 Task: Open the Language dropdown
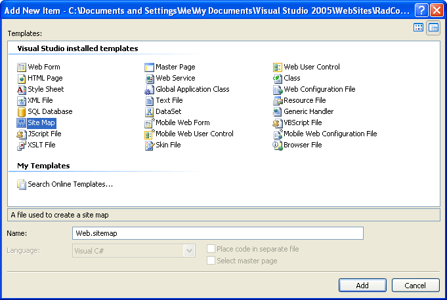tap(190, 251)
